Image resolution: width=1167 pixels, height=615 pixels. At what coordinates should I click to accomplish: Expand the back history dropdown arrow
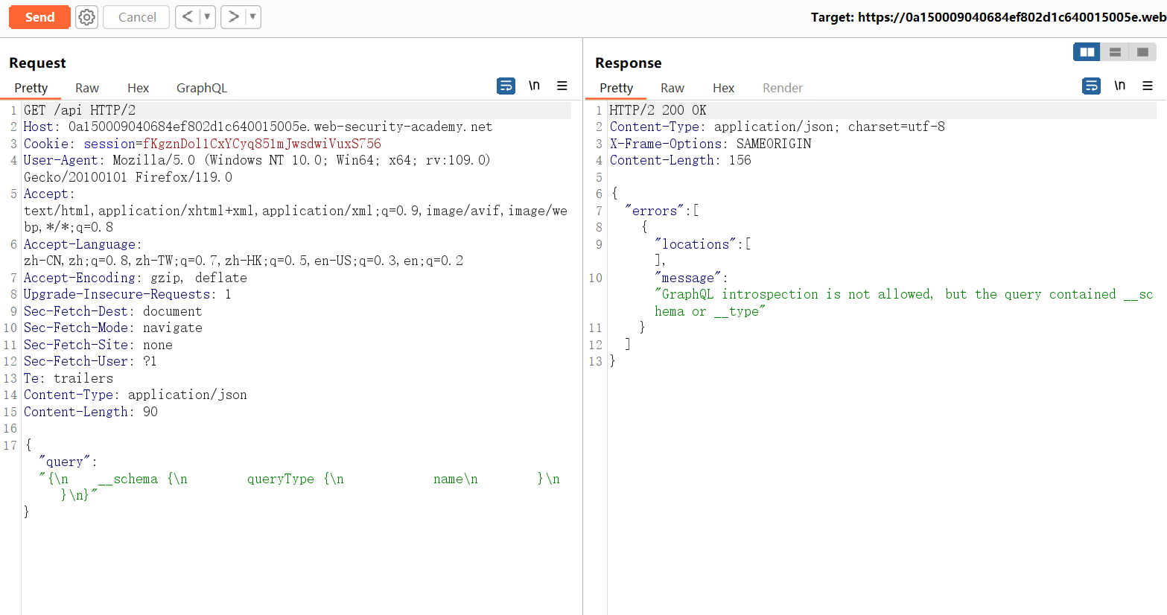[x=207, y=17]
